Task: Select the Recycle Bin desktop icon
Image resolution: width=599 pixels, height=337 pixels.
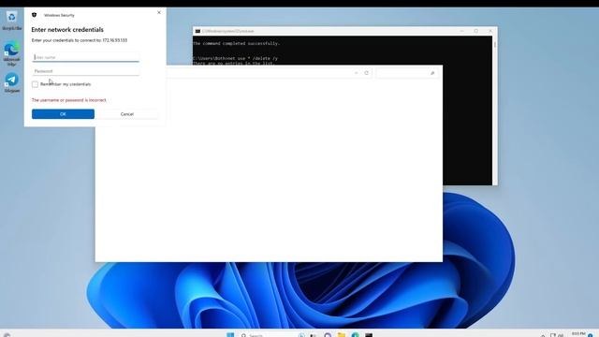Action: coord(12,21)
